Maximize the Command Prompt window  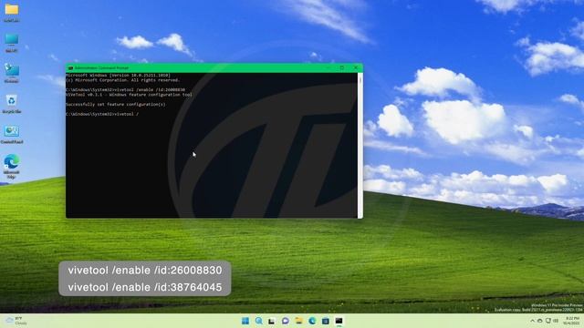(342, 68)
